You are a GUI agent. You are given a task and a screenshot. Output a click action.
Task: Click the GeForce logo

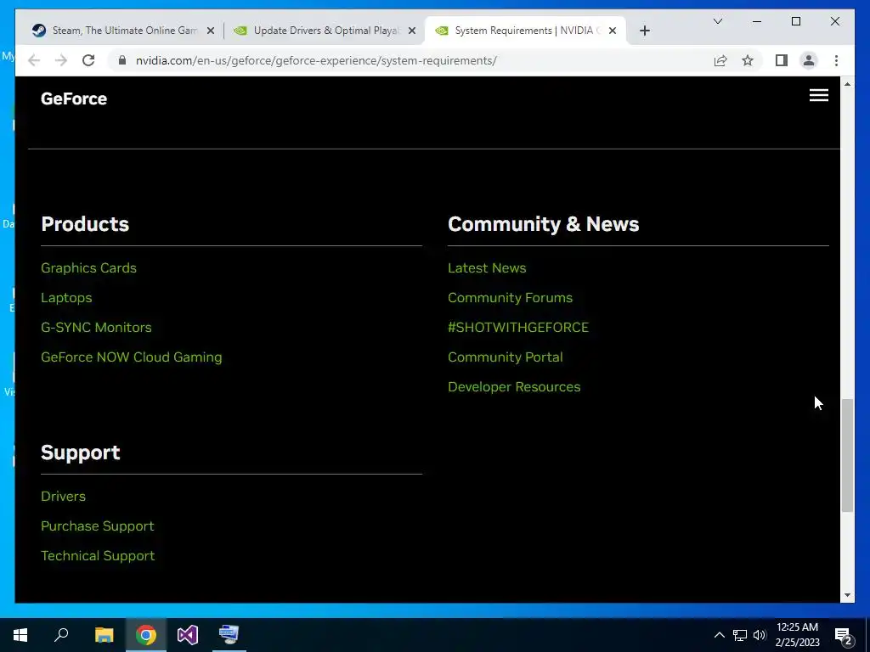point(74,98)
